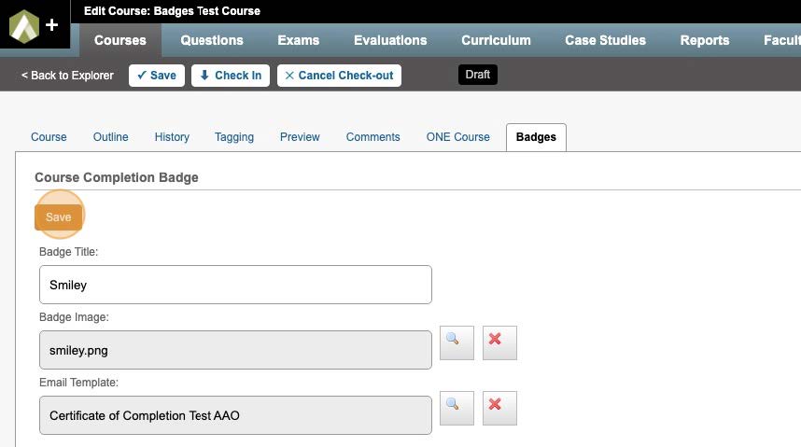The height and width of the screenshot is (447, 801).
Task: Click the Email Template field
Action: click(235, 415)
